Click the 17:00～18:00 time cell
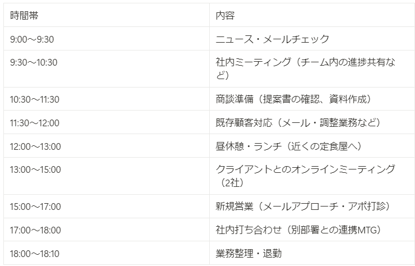This screenshot has height=266, width=415. (106, 230)
